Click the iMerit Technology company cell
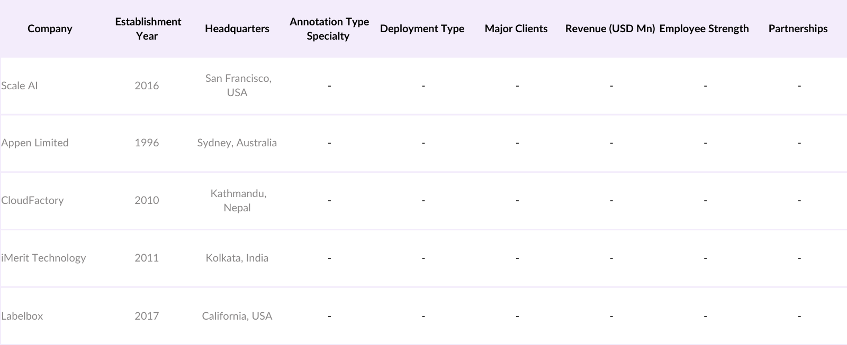The width and height of the screenshot is (847, 345). (x=43, y=258)
